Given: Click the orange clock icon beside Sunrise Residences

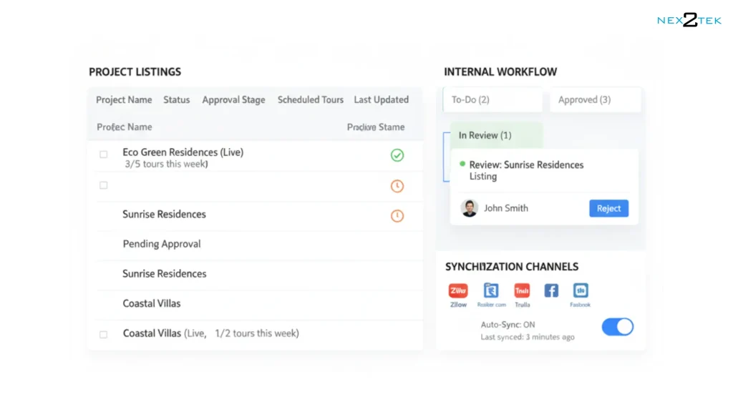Looking at the screenshot, I should coord(397,216).
